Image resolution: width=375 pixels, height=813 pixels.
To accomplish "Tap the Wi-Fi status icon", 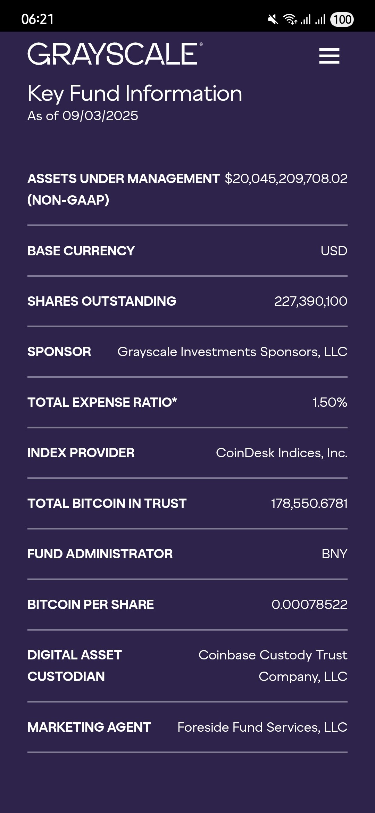I will tap(290, 19).
